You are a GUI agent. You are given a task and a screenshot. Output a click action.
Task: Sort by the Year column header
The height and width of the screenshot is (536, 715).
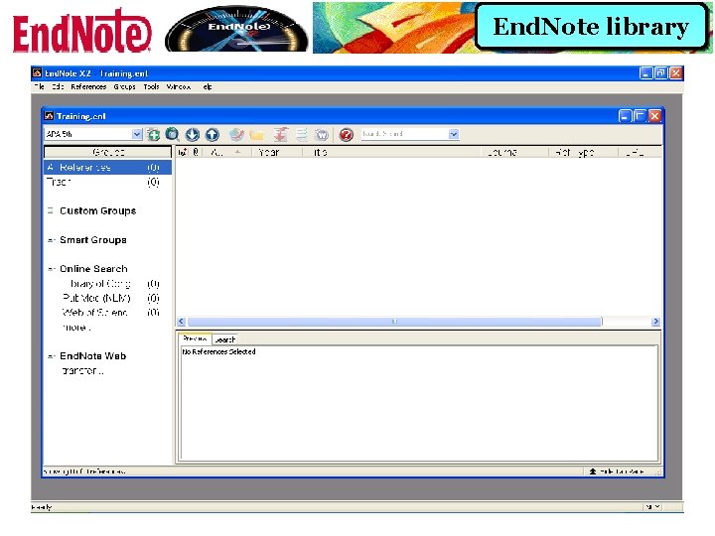277,152
